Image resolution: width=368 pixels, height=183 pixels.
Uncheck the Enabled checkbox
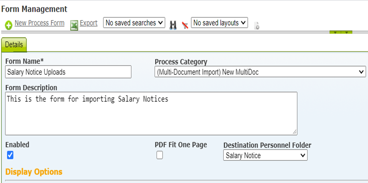point(10,155)
